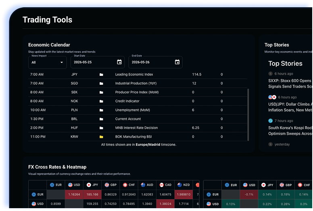Click the NZD flag in heatmap header
The width and height of the screenshot is (313, 211).
[179, 185]
